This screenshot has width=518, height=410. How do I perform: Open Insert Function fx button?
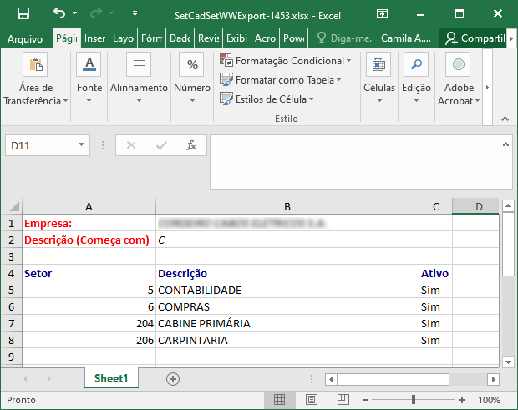(191, 145)
